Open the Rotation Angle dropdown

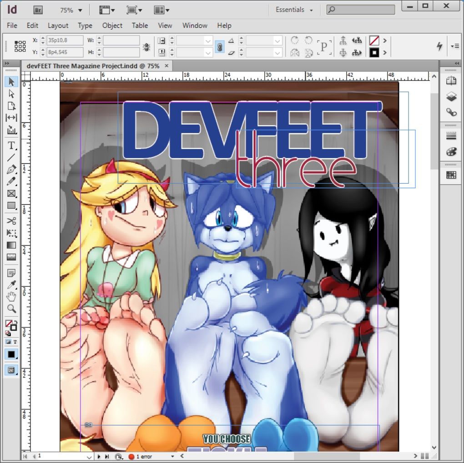coord(277,40)
